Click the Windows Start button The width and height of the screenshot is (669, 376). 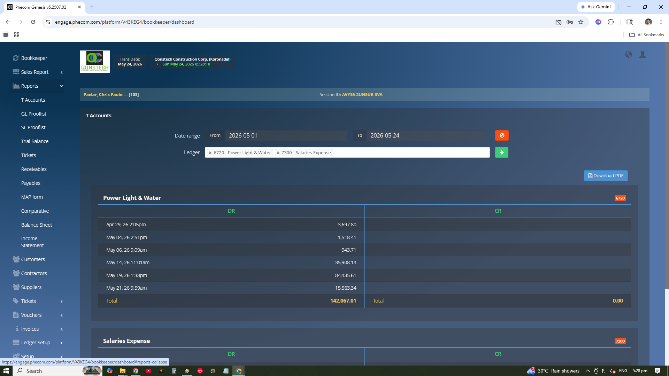pyautogui.click(x=6, y=371)
